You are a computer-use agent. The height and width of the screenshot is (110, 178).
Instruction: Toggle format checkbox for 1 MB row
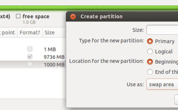click(30, 49)
